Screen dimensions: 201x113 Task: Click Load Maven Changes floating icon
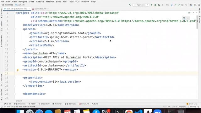[184, 18]
